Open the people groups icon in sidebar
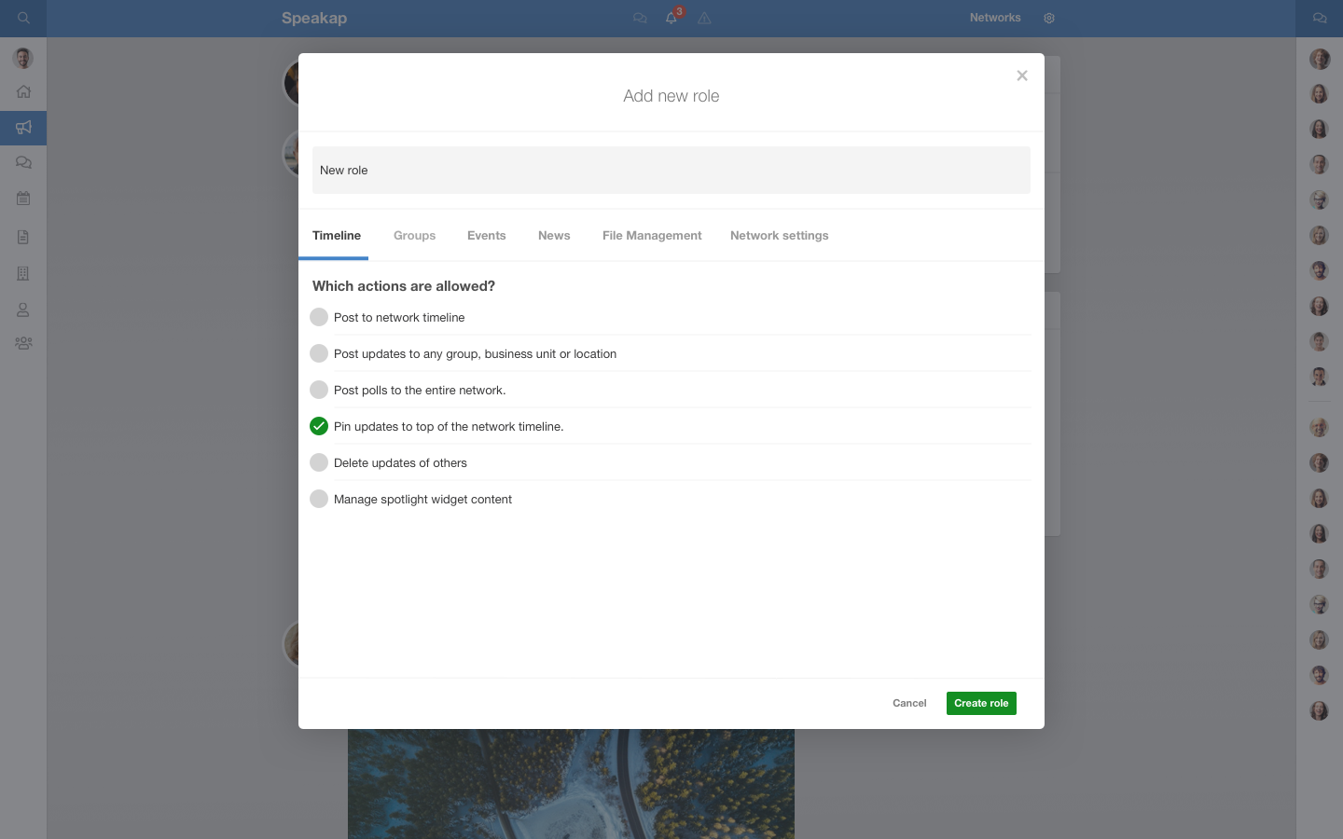 [x=23, y=343]
